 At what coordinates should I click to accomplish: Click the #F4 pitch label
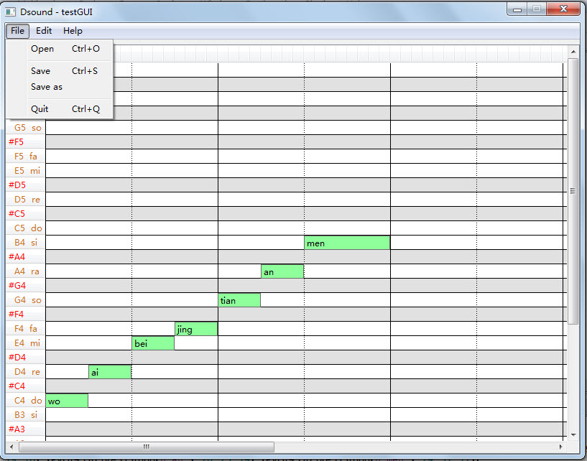[x=25, y=315]
